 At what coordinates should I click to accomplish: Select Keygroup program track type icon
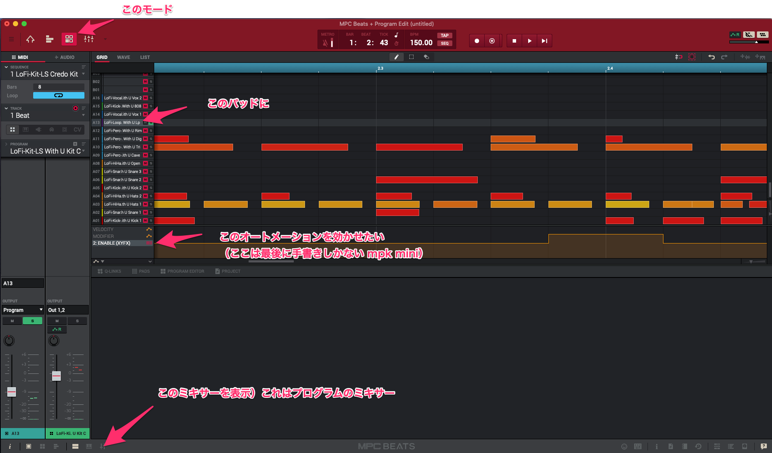click(x=25, y=129)
